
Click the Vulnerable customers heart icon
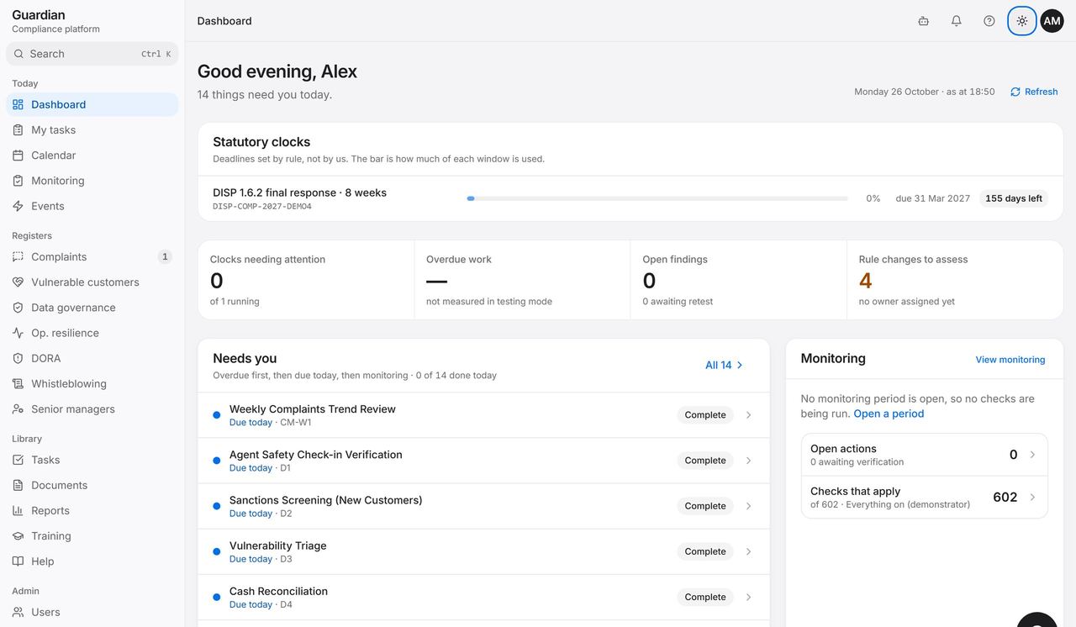18,282
